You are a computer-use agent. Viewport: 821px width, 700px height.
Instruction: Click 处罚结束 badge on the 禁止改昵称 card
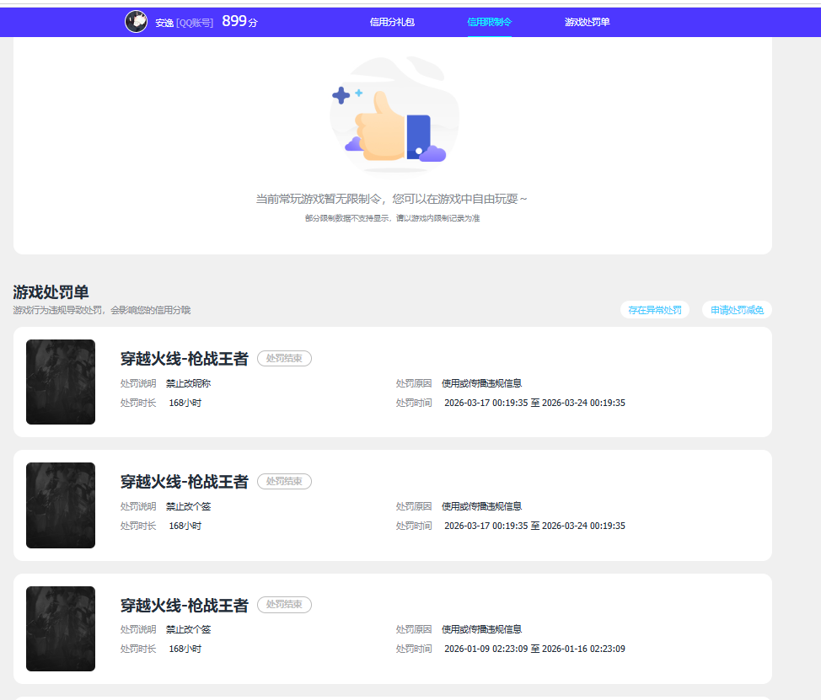(x=284, y=358)
